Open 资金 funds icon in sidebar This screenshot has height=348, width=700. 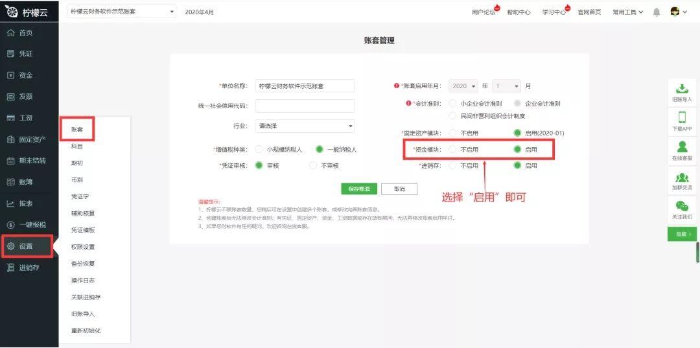click(x=11, y=75)
